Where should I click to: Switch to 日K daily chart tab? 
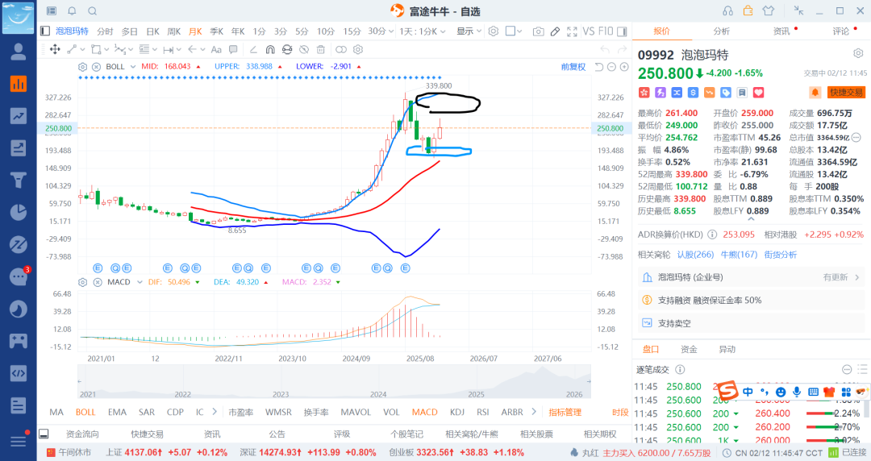(152, 31)
